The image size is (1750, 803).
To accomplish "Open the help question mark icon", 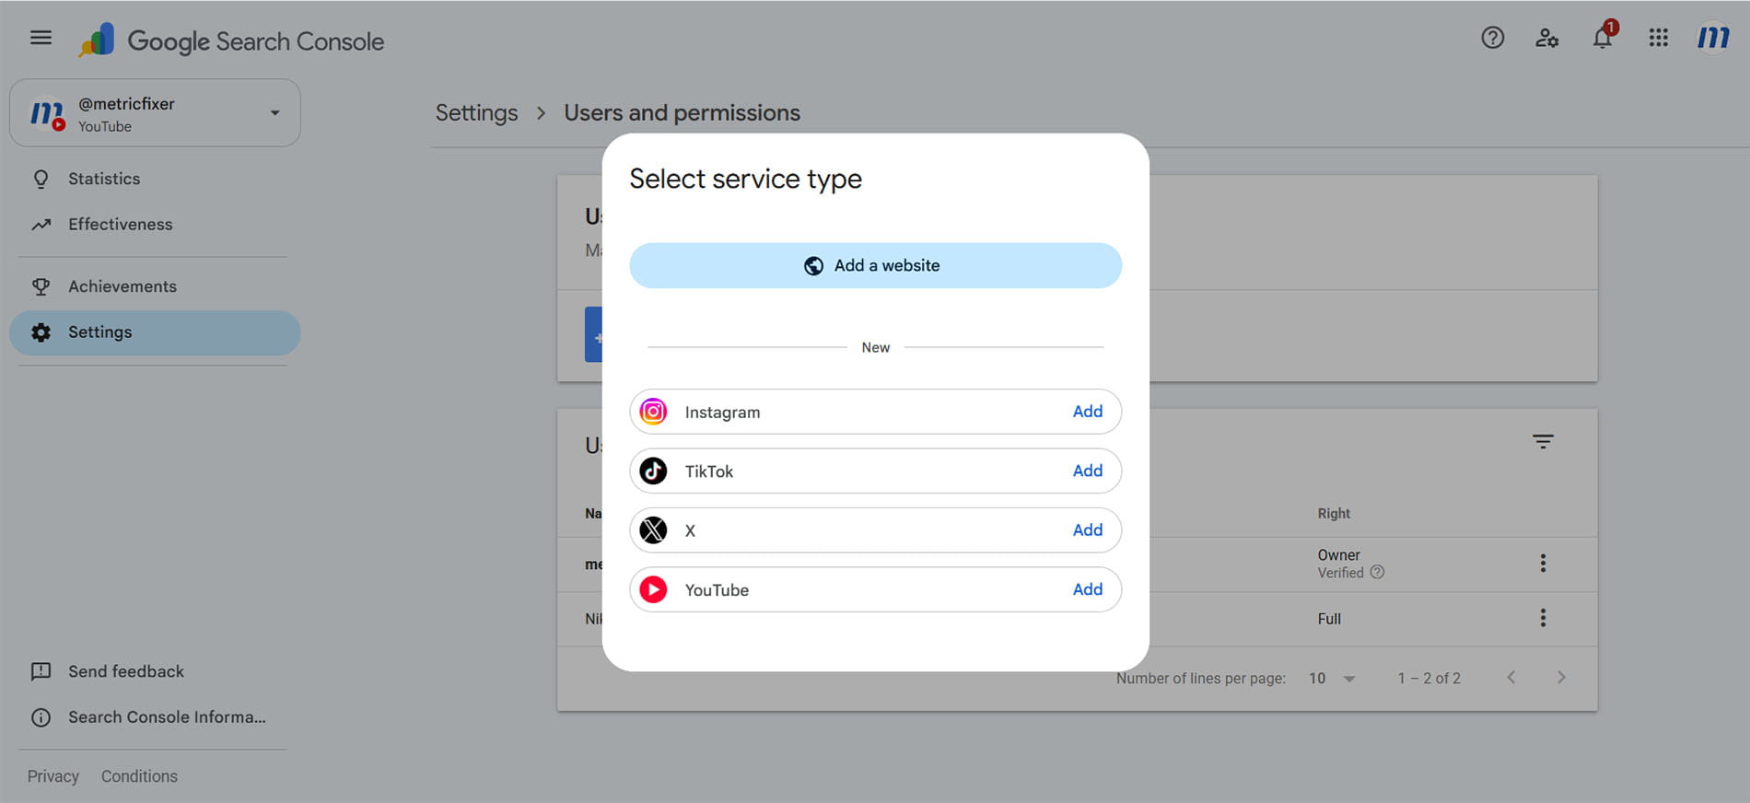I will pyautogui.click(x=1492, y=38).
